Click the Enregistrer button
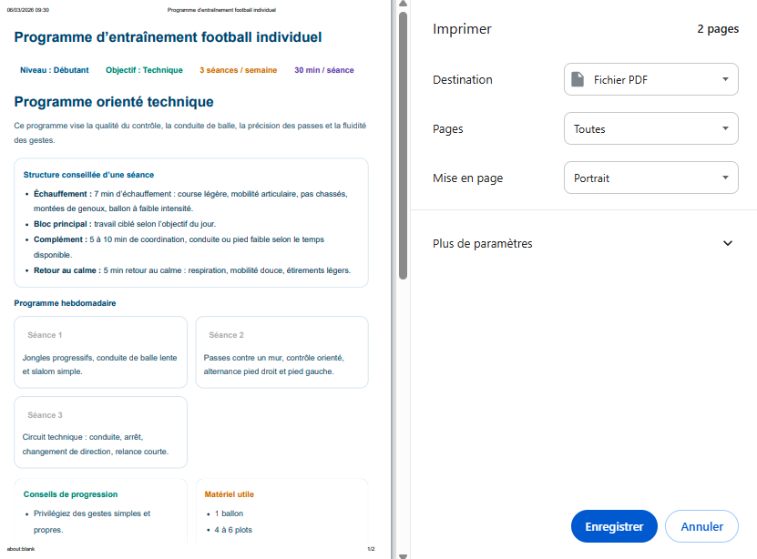The height and width of the screenshot is (559, 757). click(613, 526)
